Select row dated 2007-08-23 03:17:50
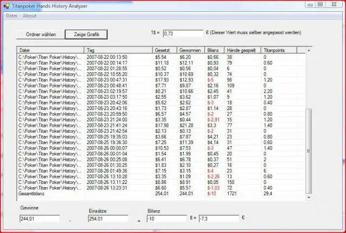The width and height of the screenshot is (346, 233). tap(162, 97)
